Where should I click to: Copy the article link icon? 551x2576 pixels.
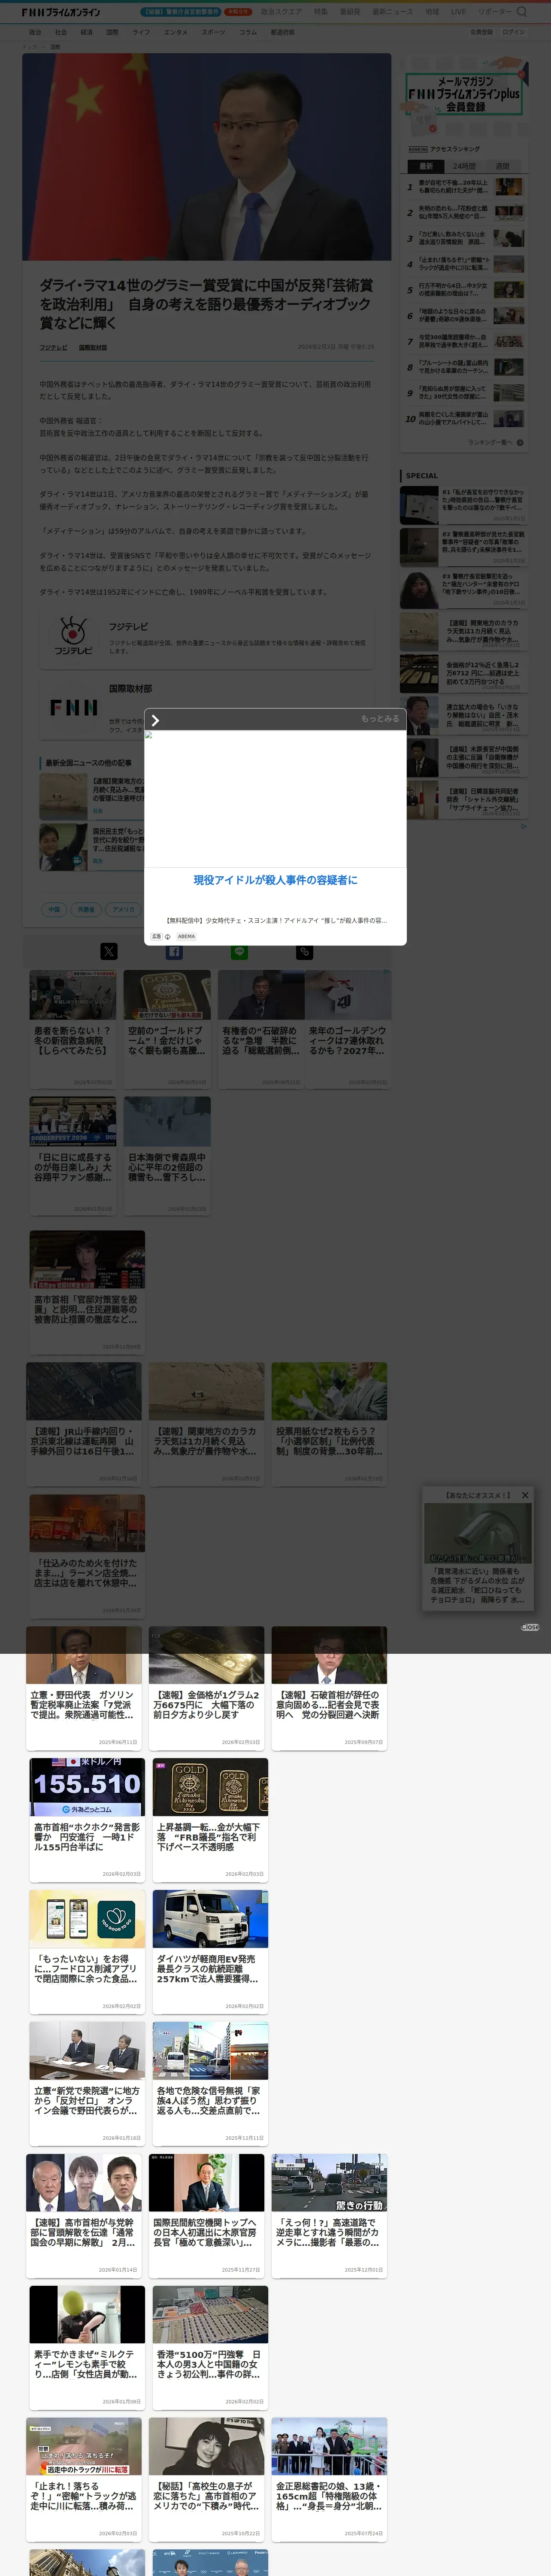[x=305, y=952]
